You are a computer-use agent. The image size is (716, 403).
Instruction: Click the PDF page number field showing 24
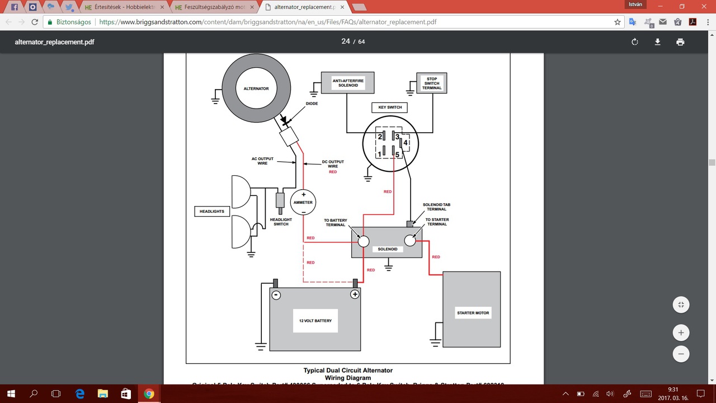pos(346,41)
